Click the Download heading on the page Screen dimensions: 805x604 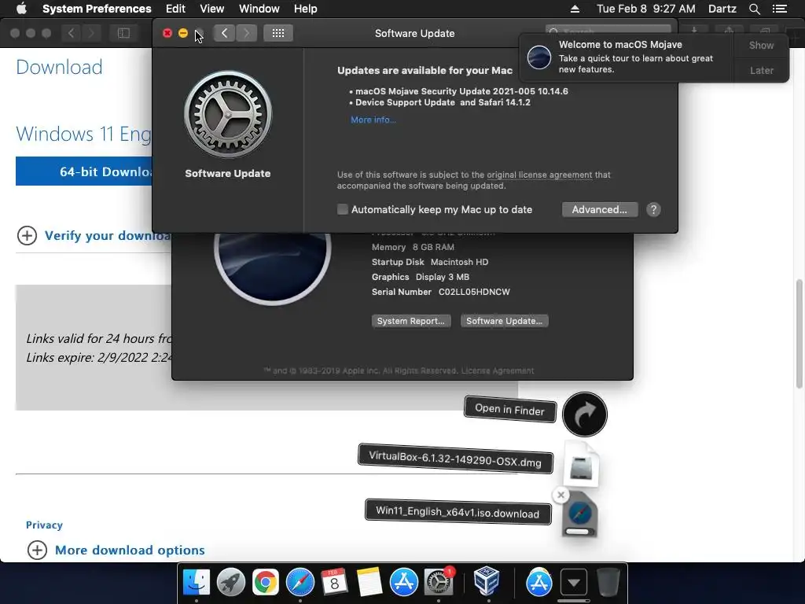59,67
